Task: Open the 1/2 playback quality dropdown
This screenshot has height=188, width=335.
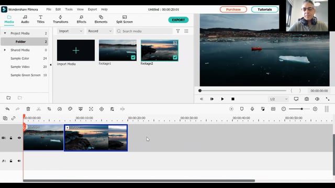Action: tap(278, 99)
